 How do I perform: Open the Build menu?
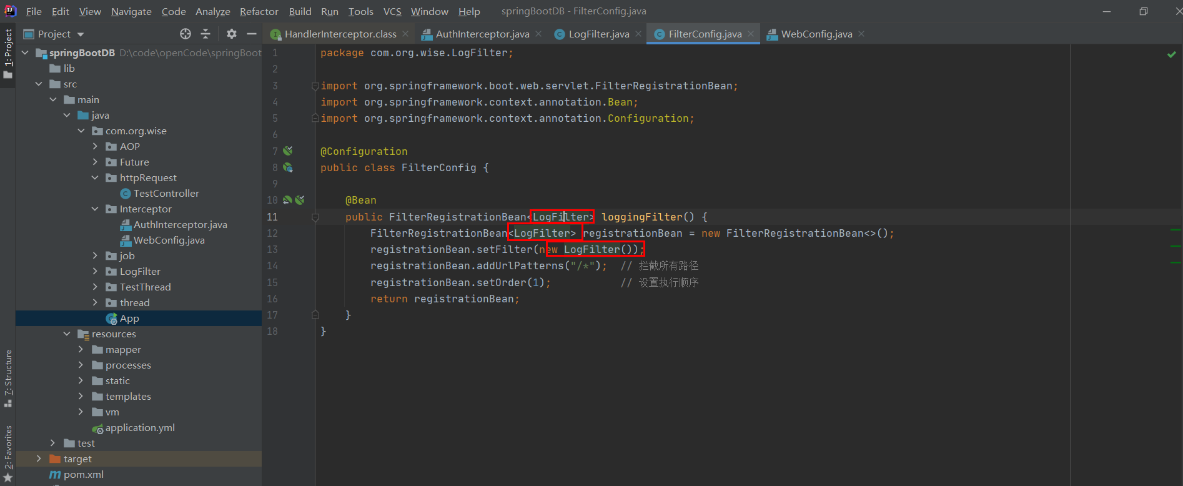pyautogui.click(x=300, y=11)
